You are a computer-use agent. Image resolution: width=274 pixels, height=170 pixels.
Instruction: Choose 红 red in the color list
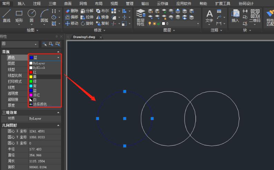45,72
